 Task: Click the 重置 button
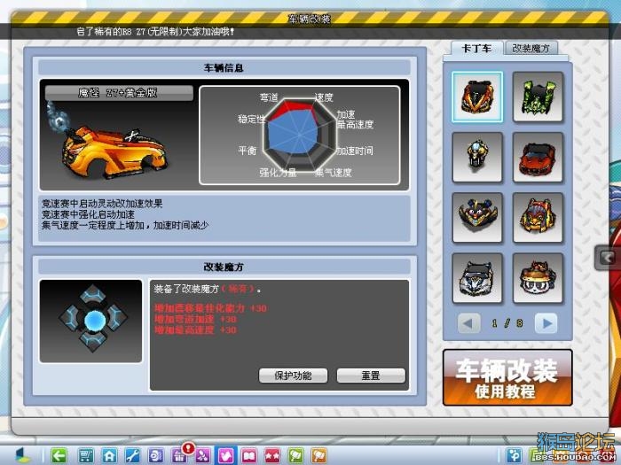[x=371, y=376]
